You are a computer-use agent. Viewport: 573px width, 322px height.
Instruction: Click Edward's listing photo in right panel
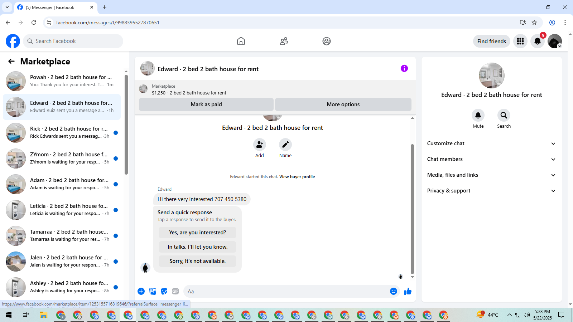(492, 75)
